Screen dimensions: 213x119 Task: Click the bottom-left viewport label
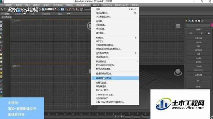pyautogui.click(x=15, y=66)
